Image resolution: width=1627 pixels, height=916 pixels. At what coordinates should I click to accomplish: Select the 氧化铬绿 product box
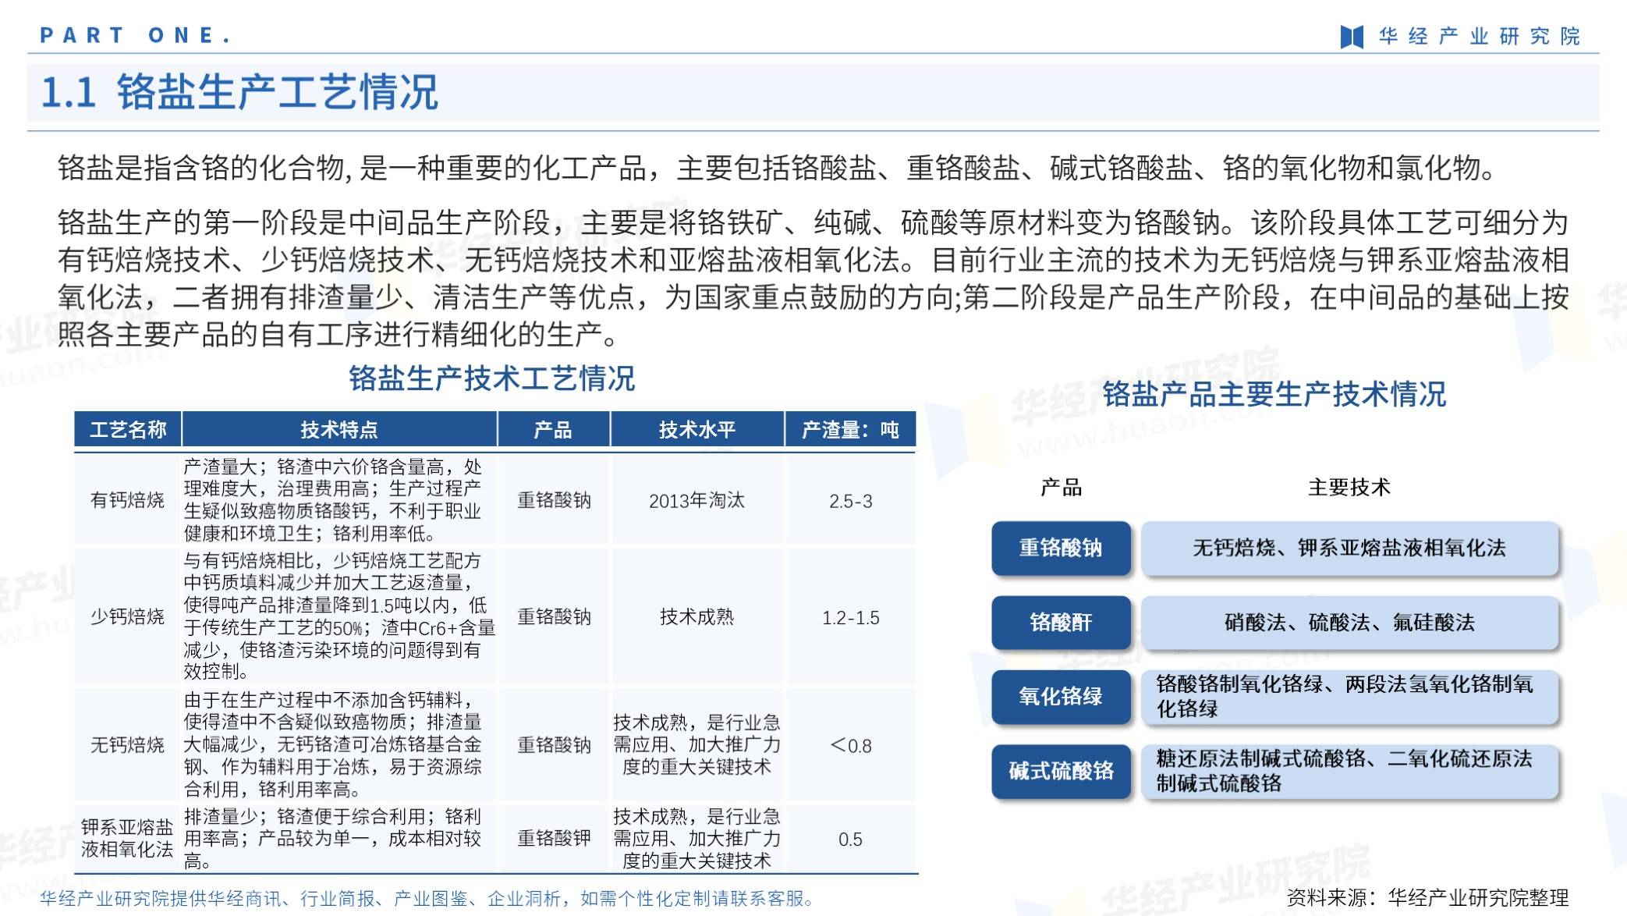coord(1061,697)
